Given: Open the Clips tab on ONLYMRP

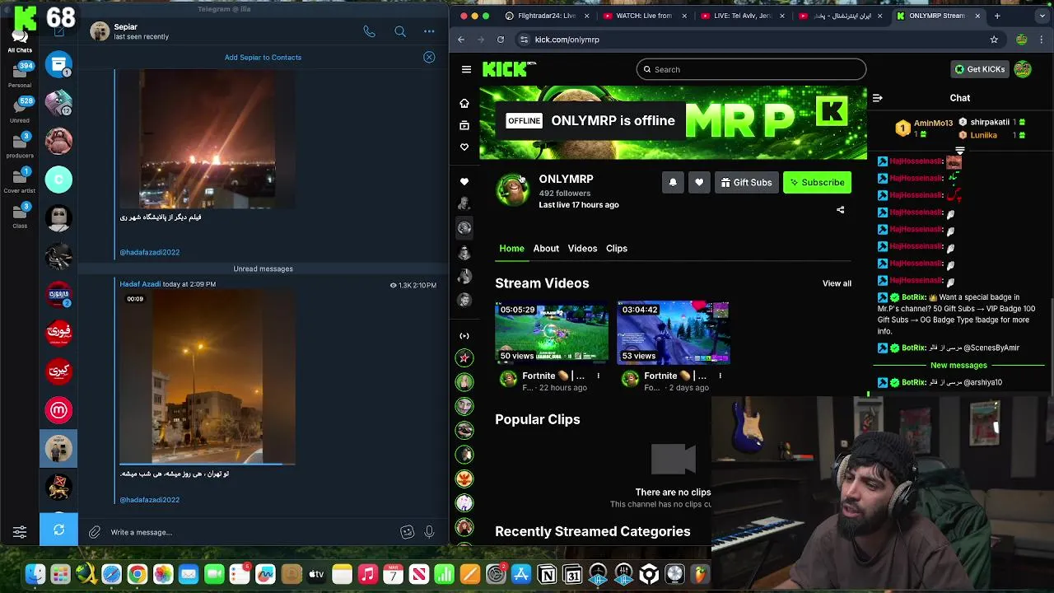Looking at the screenshot, I should pos(617,248).
